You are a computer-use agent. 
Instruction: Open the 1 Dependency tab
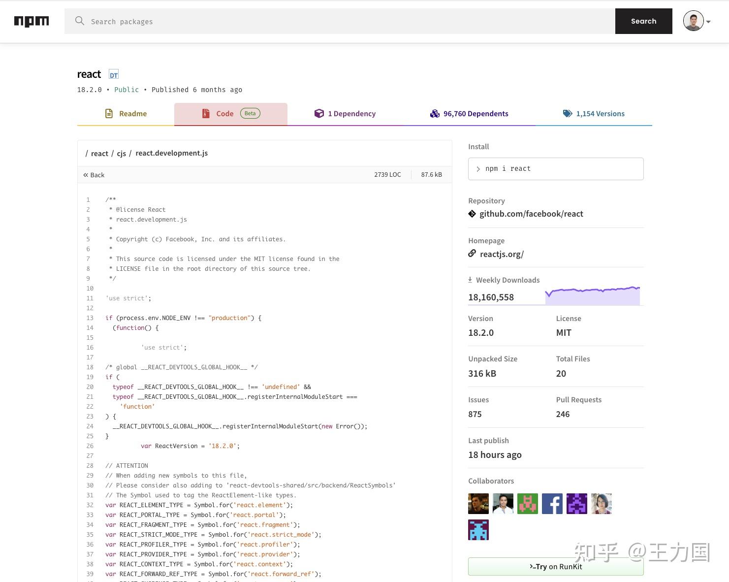(x=345, y=114)
